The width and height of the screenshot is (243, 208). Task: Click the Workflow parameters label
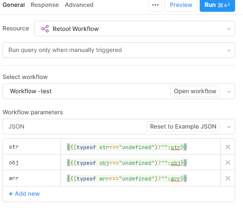(32, 112)
